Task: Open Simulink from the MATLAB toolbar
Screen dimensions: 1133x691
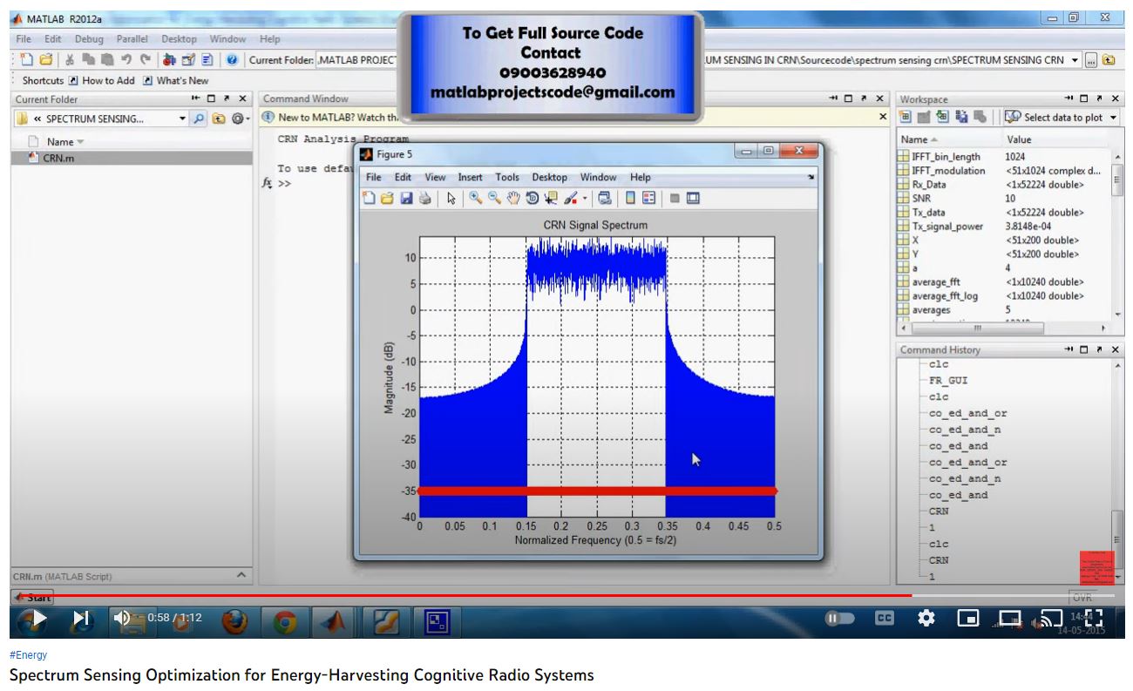Action: [170, 60]
